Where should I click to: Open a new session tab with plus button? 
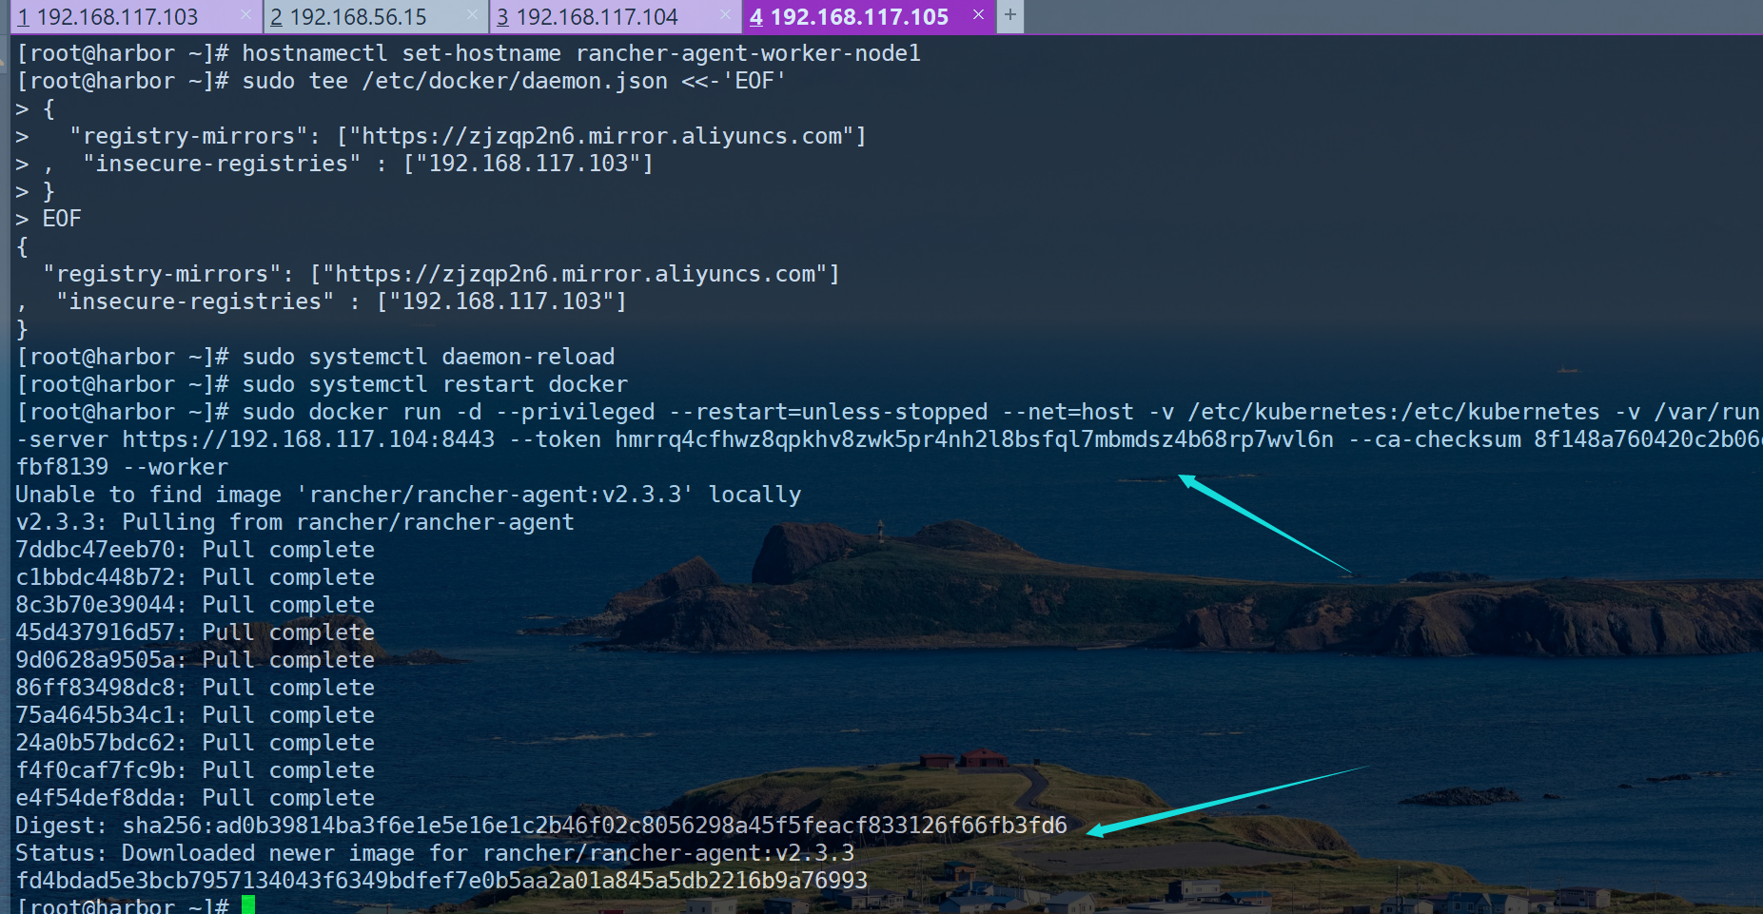(1010, 15)
